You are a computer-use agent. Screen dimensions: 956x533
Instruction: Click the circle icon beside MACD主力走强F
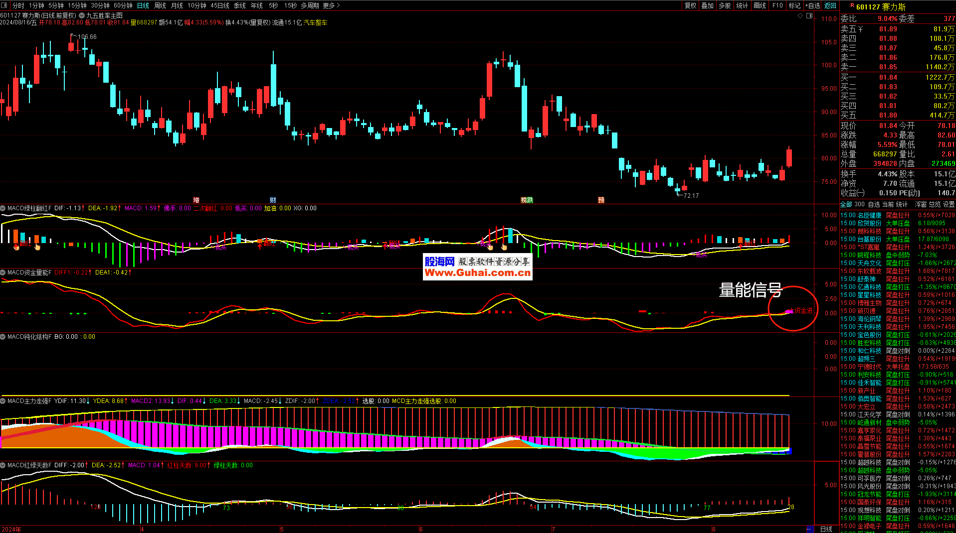[3, 401]
